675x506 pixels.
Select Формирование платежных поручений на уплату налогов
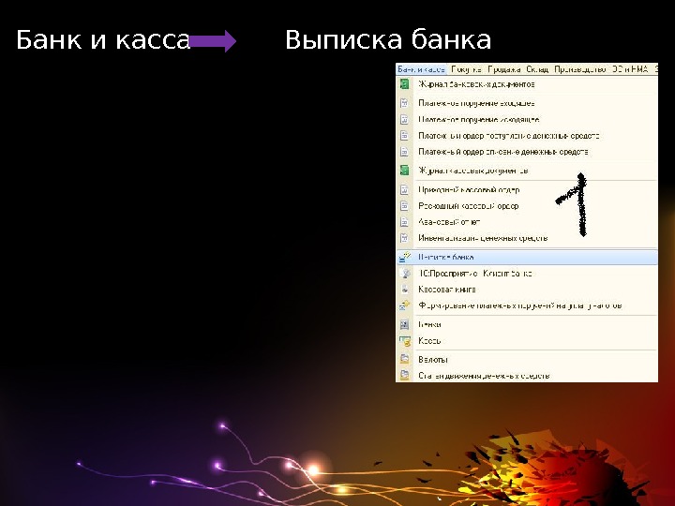click(519, 305)
